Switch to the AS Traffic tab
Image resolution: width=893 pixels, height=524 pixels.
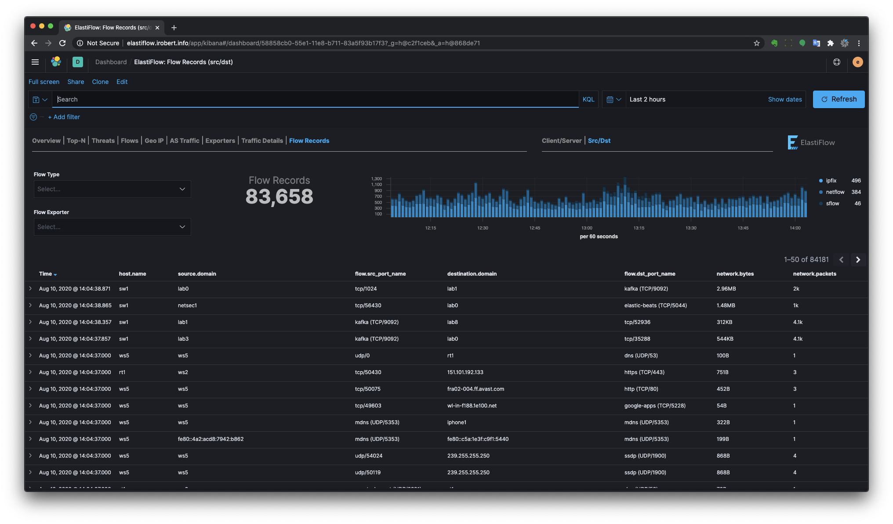pos(185,141)
